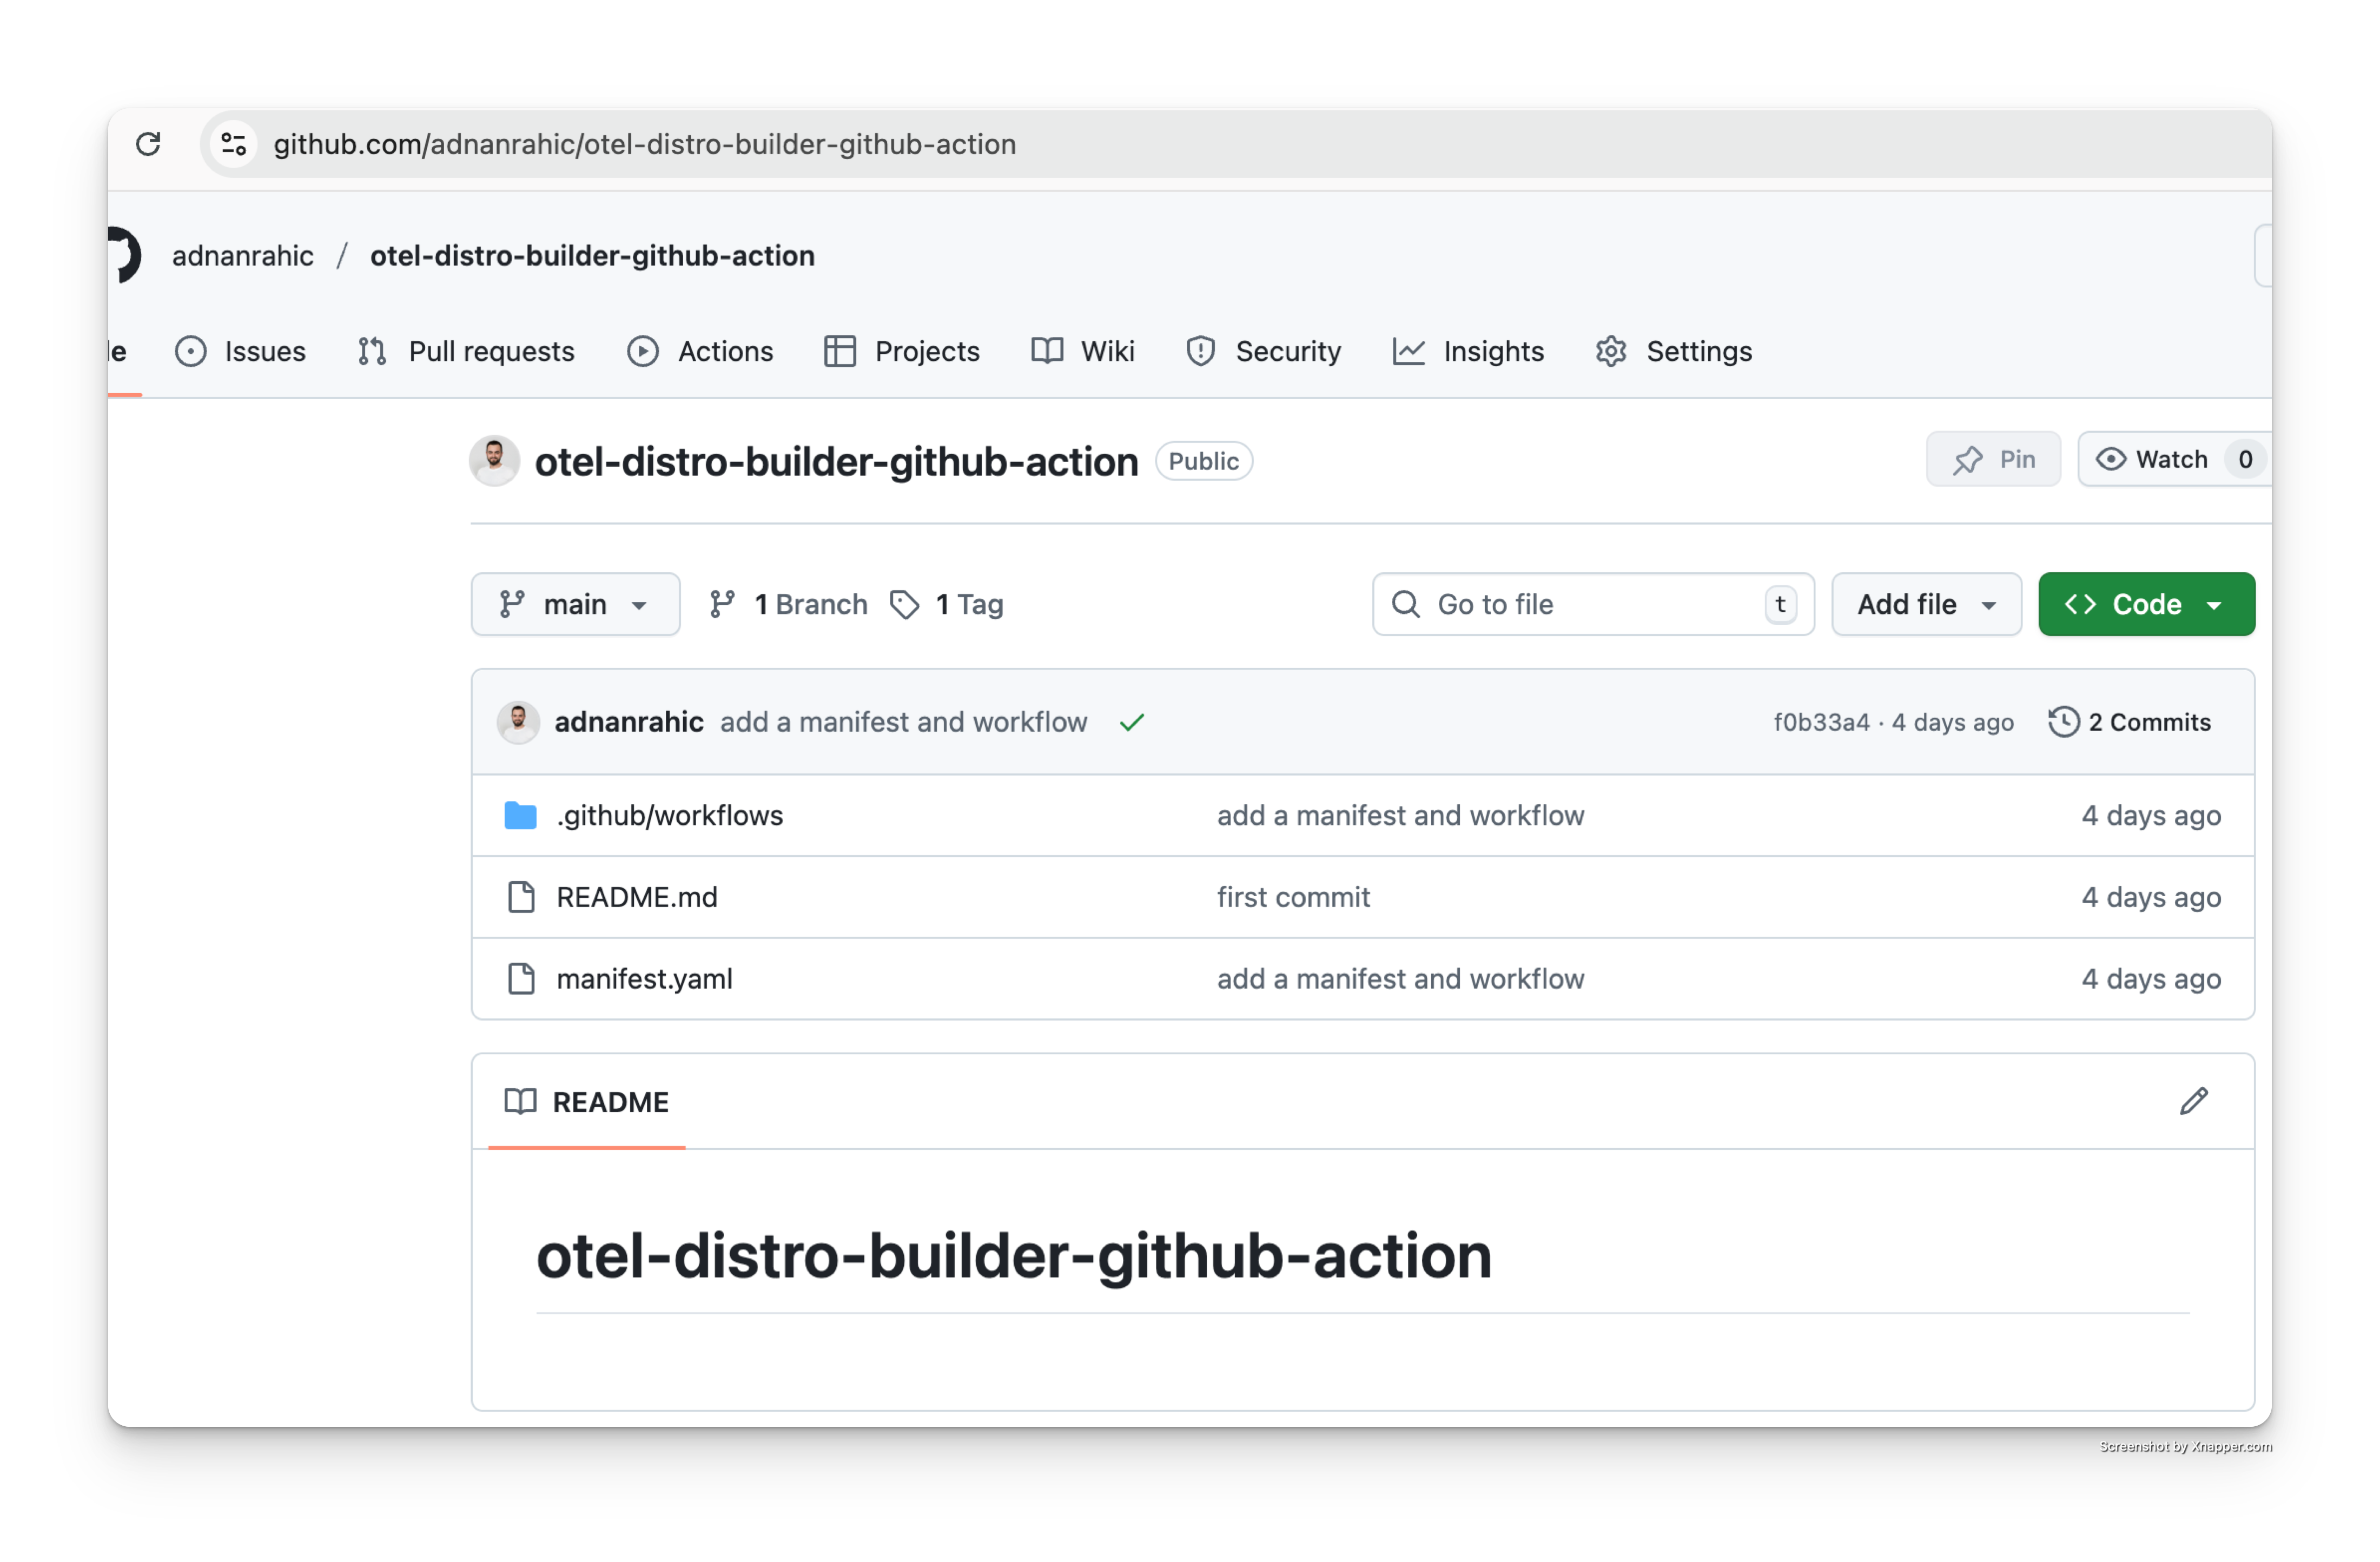
Task: Open site information icon in address bar
Action: coord(234,144)
